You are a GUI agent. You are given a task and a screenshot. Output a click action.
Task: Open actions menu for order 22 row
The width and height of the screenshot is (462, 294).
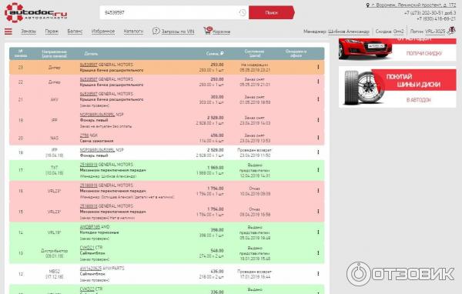point(318,82)
